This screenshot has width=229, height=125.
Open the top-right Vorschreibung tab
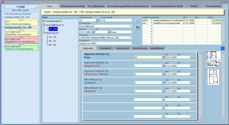coord(213,6)
